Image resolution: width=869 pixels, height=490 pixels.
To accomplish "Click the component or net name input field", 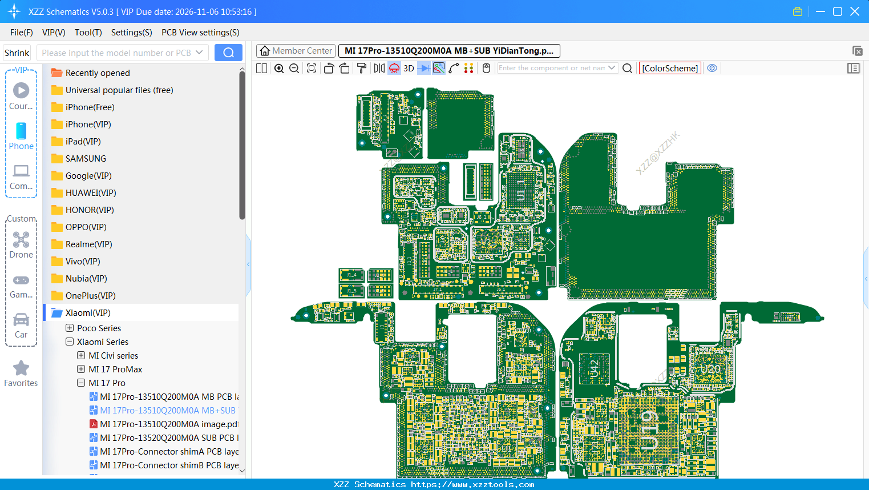I will (551, 68).
